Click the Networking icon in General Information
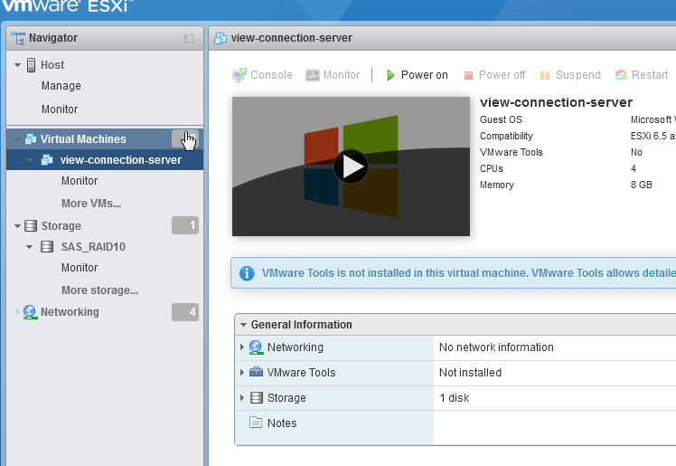 point(256,347)
